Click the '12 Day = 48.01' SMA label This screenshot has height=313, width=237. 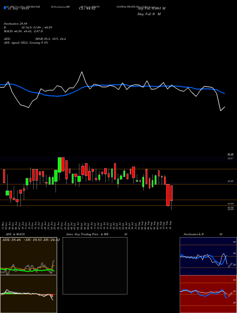tap(18, 9)
